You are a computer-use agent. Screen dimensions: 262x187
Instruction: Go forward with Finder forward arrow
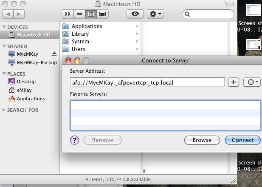coord(19,14)
